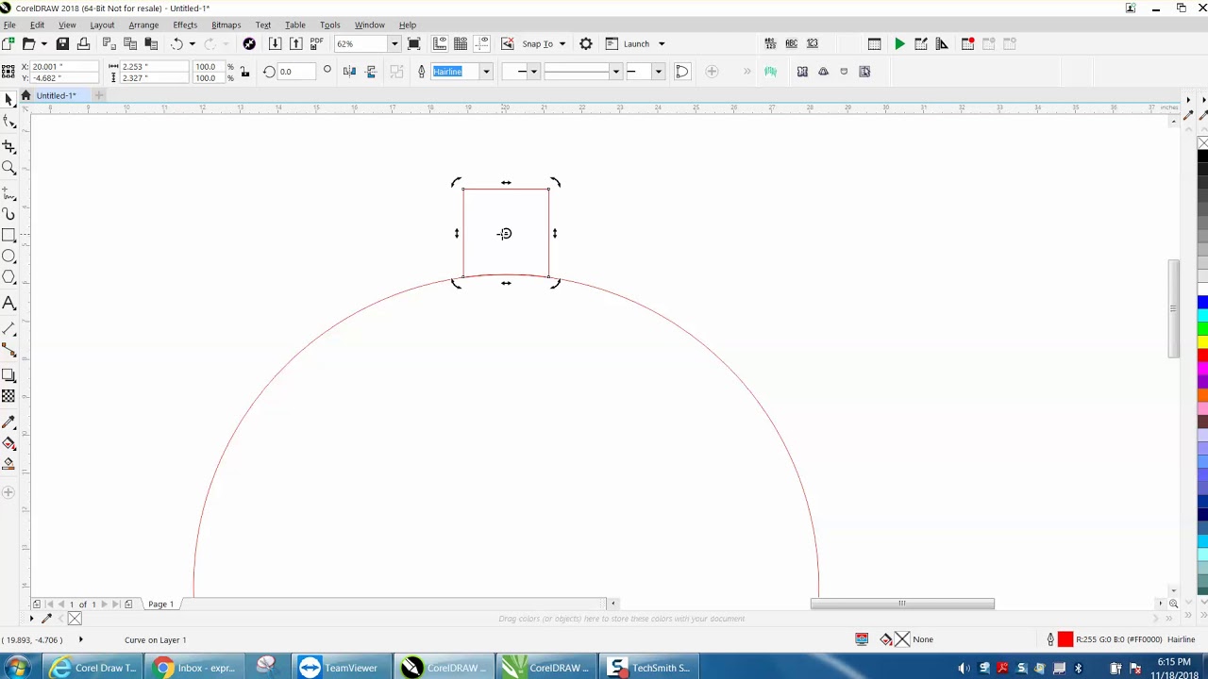Viewport: 1208px width, 679px height.
Task: Open the Arrange menu
Action: pos(143,25)
